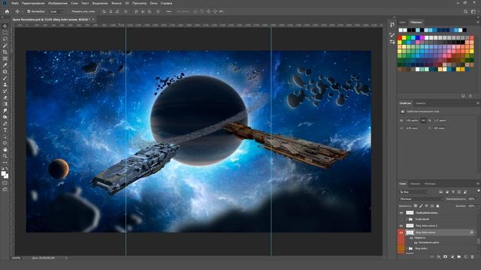Click the Home icon in options bar
The image size is (481, 270).
click(7, 11)
